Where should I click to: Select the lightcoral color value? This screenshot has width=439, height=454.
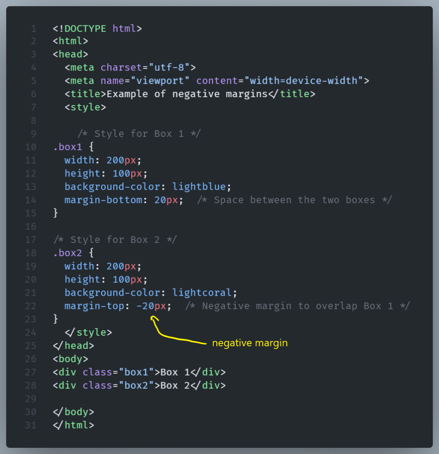click(x=202, y=293)
